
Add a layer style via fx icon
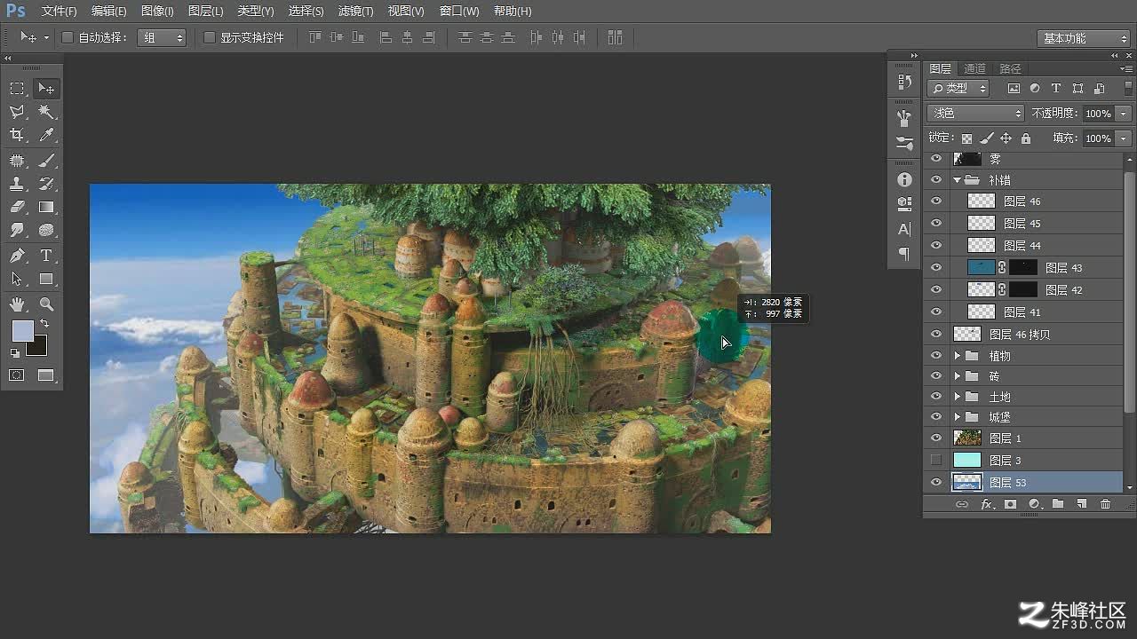click(986, 504)
